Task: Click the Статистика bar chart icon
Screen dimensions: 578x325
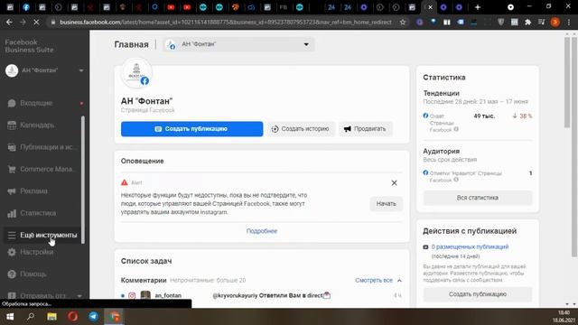Action: click(12, 213)
